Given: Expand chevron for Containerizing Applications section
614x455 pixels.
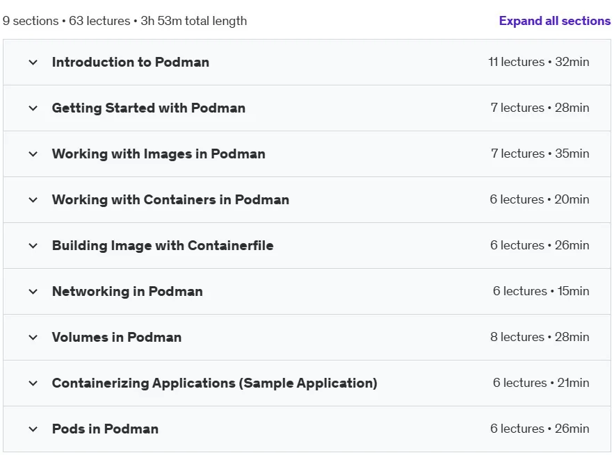Looking at the screenshot, I should (33, 383).
